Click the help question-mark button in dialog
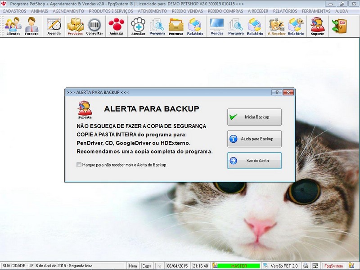 coord(277,92)
